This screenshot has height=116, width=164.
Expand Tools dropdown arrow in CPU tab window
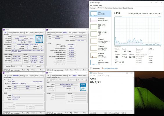(28, 70)
